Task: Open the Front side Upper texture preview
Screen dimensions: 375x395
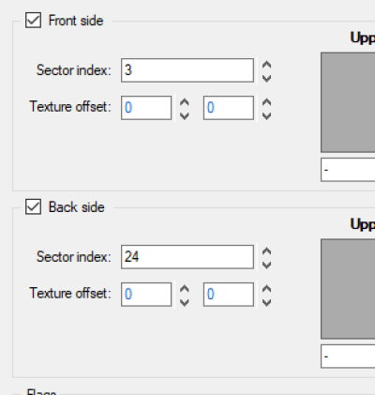Action: coord(348,102)
